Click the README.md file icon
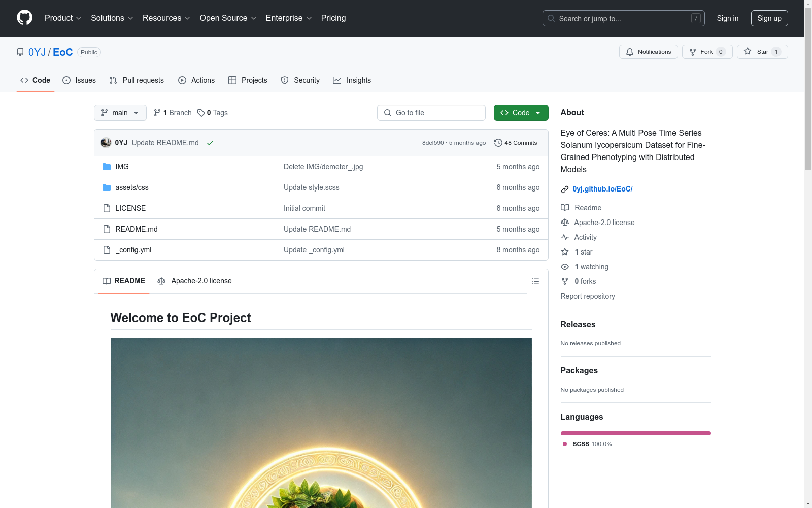This screenshot has height=508, width=812. tap(107, 229)
